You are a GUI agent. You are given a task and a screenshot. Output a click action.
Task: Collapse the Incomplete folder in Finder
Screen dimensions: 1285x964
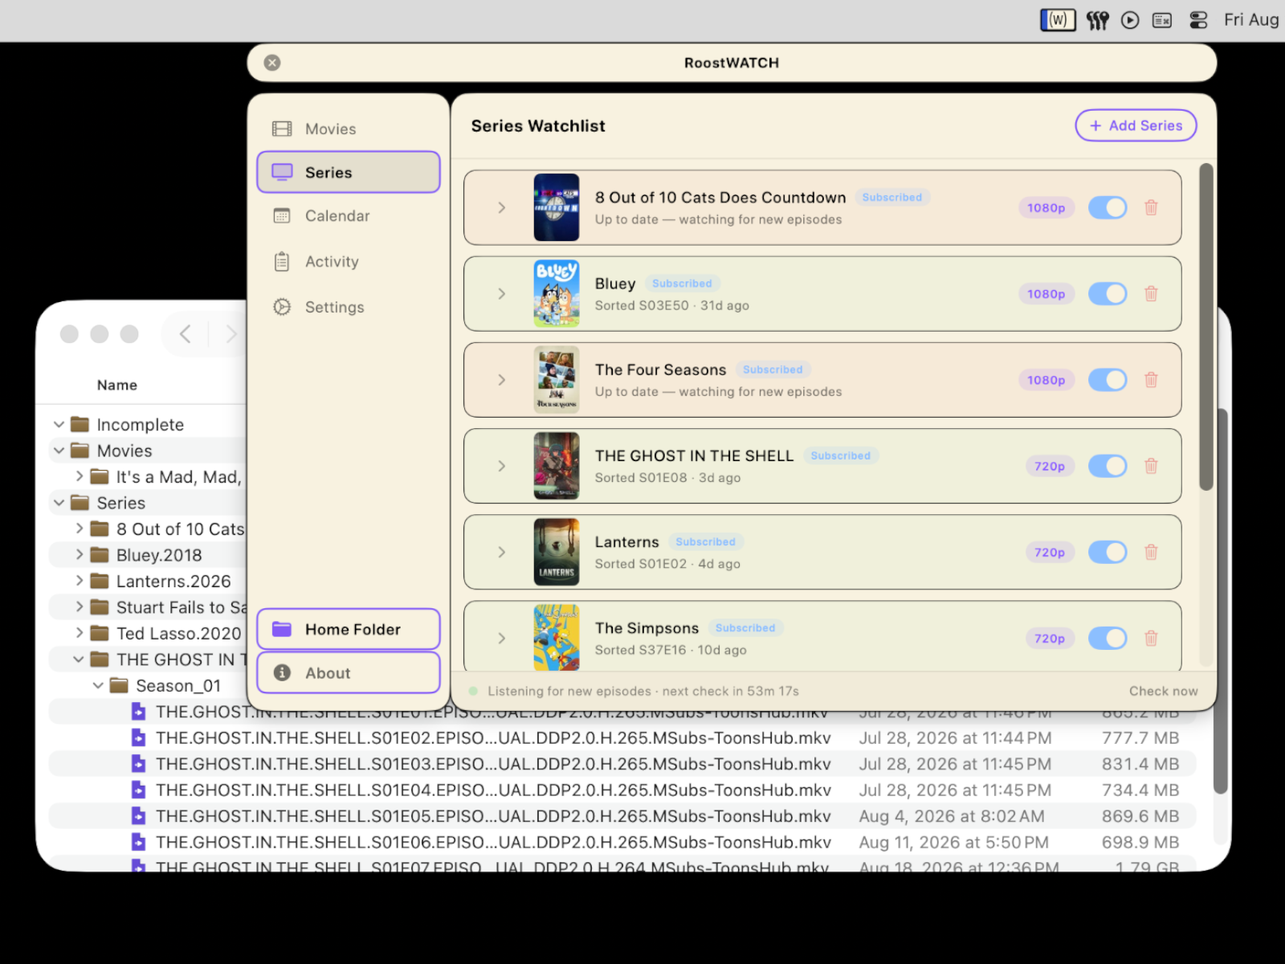pyautogui.click(x=59, y=424)
